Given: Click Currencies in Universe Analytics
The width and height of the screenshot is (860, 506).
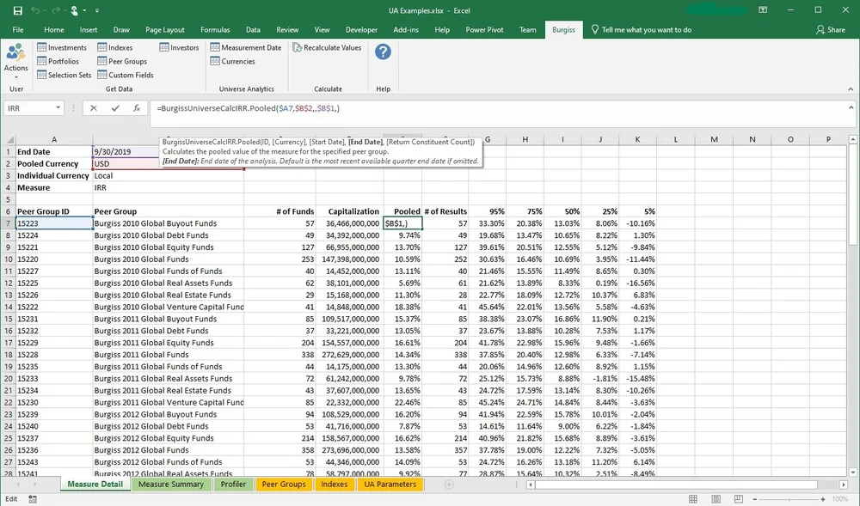Looking at the screenshot, I should tap(232, 61).
